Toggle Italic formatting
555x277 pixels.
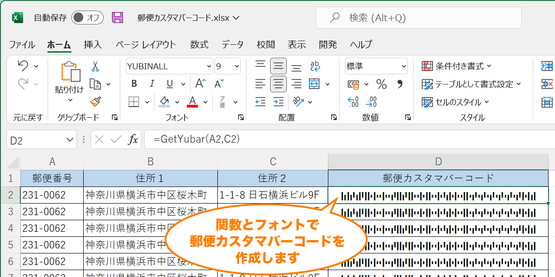click(152, 84)
